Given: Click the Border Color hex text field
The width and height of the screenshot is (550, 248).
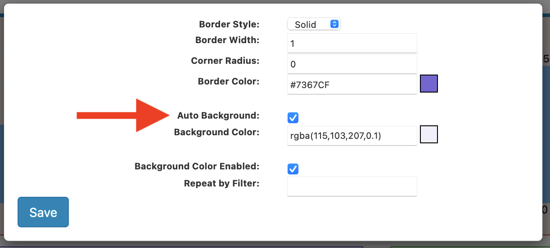Looking at the screenshot, I should [x=352, y=85].
